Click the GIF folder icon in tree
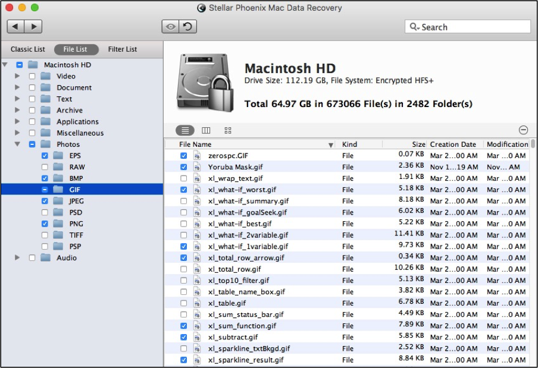538x368 pixels. click(x=58, y=190)
